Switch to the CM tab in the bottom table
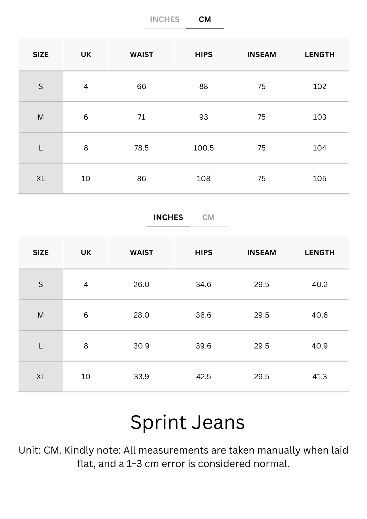367x519 pixels. tap(208, 217)
